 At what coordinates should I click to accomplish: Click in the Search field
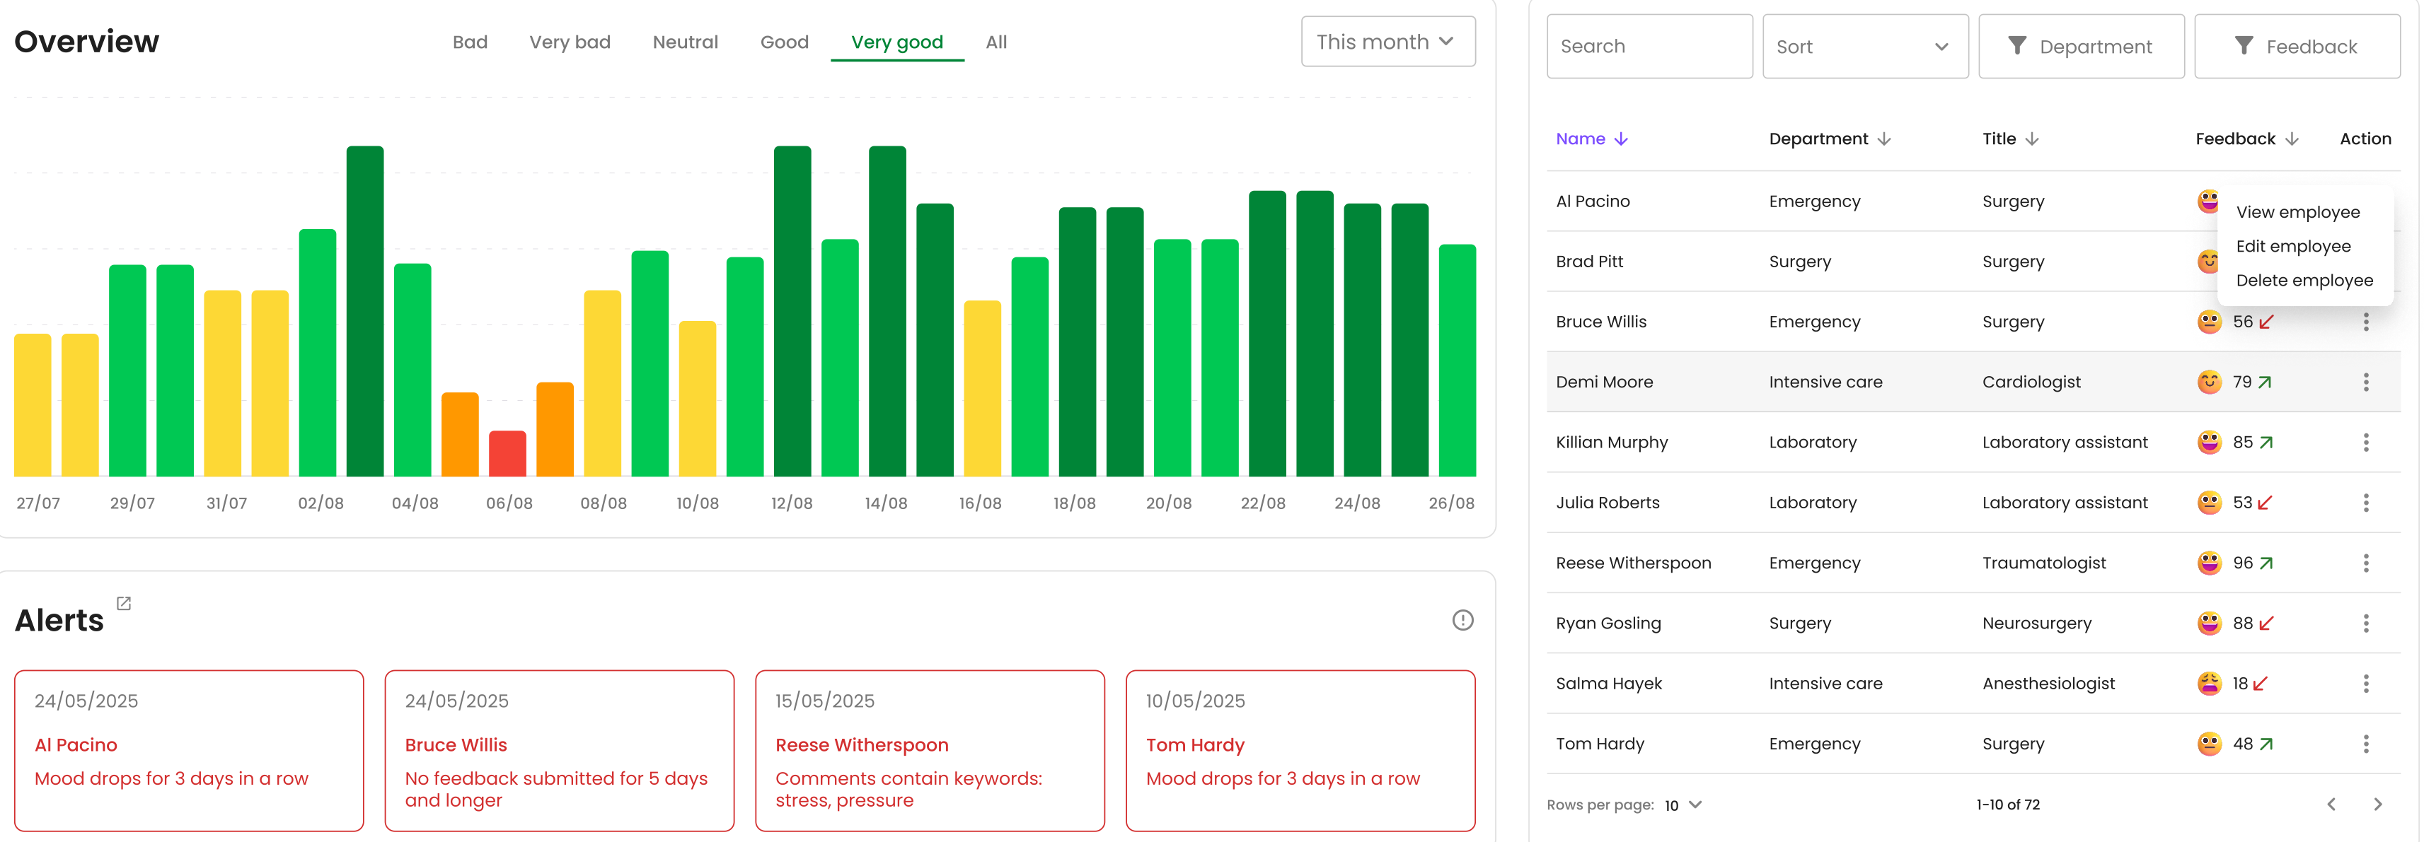coord(1649,46)
